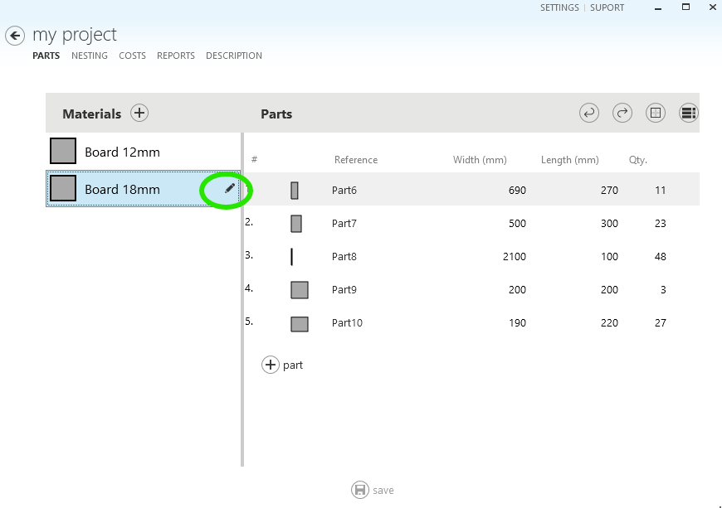Open the DESCRIPTION tab

click(x=234, y=56)
